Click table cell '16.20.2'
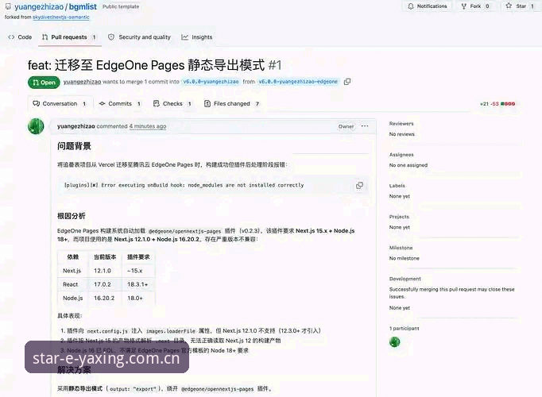Viewport: 542px width, 397px height. coord(104,298)
